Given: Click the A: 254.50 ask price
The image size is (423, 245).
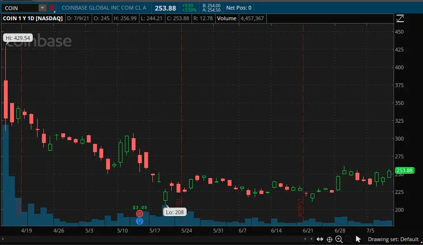Looking at the screenshot, I should (211, 10).
